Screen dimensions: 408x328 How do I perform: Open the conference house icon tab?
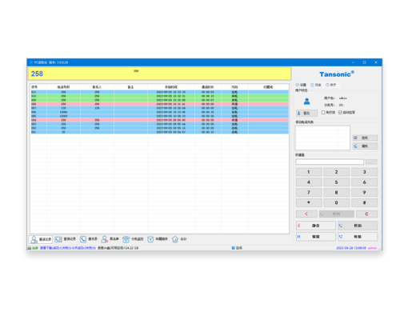coord(175,239)
